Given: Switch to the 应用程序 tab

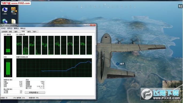Looking at the screenshot, I should coord(5,32).
